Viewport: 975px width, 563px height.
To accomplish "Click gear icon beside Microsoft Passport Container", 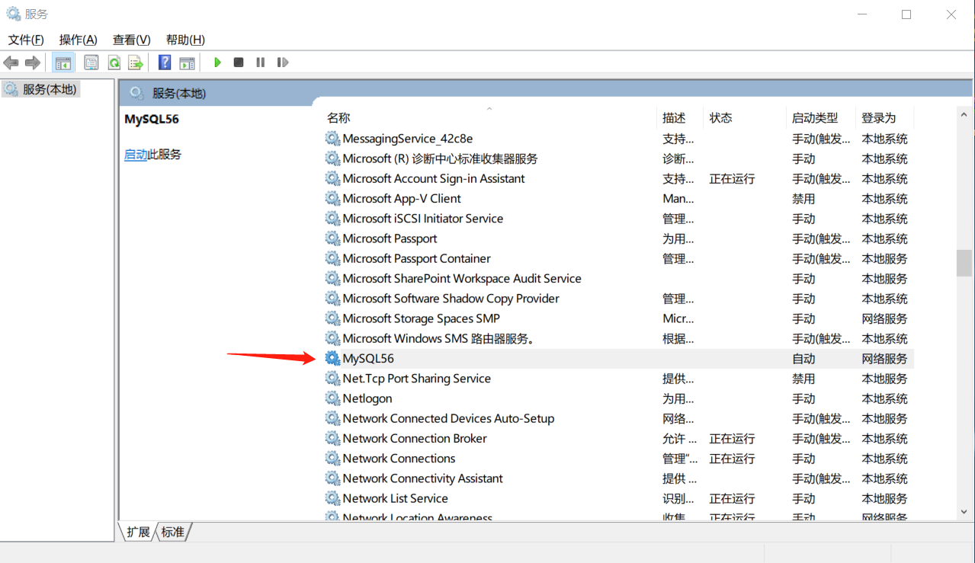I will (332, 258).
